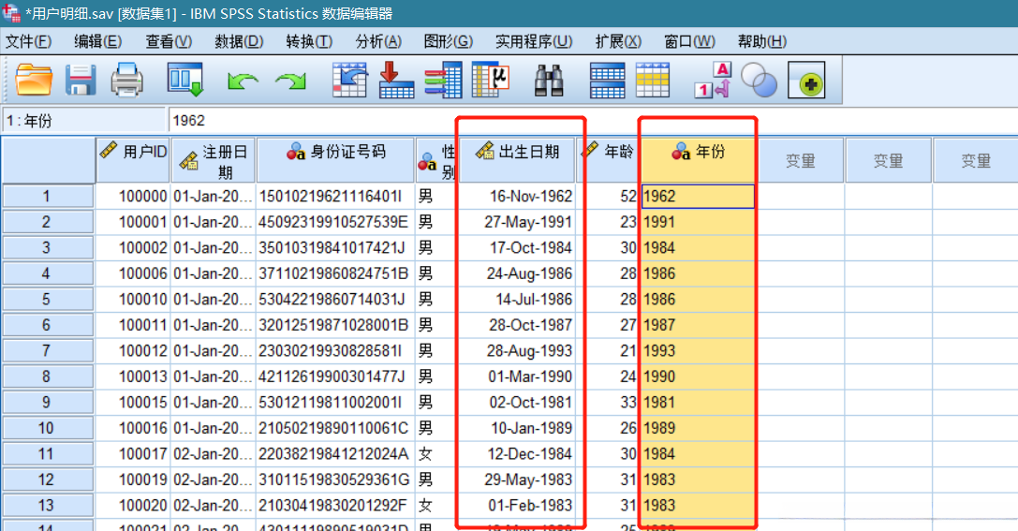Toggle value labels toolbar icon
The width and height of the screenshot is (1018, 531).
click(712, 80)
